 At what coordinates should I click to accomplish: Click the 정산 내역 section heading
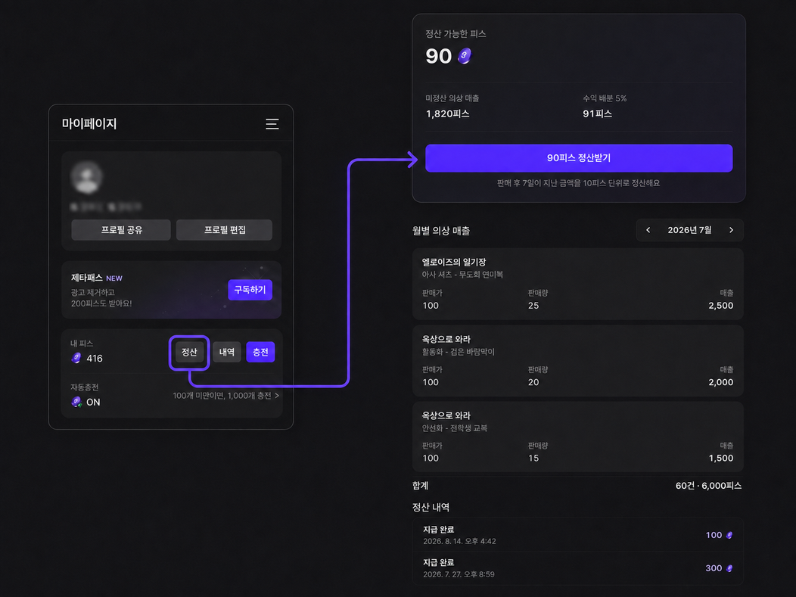pos(431,507)
